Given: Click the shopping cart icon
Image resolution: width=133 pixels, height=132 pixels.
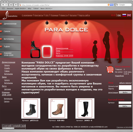Looking at the screenshot, I should [110, 69].
